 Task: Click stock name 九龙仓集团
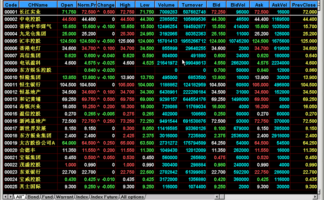click(x=33, y=34)
